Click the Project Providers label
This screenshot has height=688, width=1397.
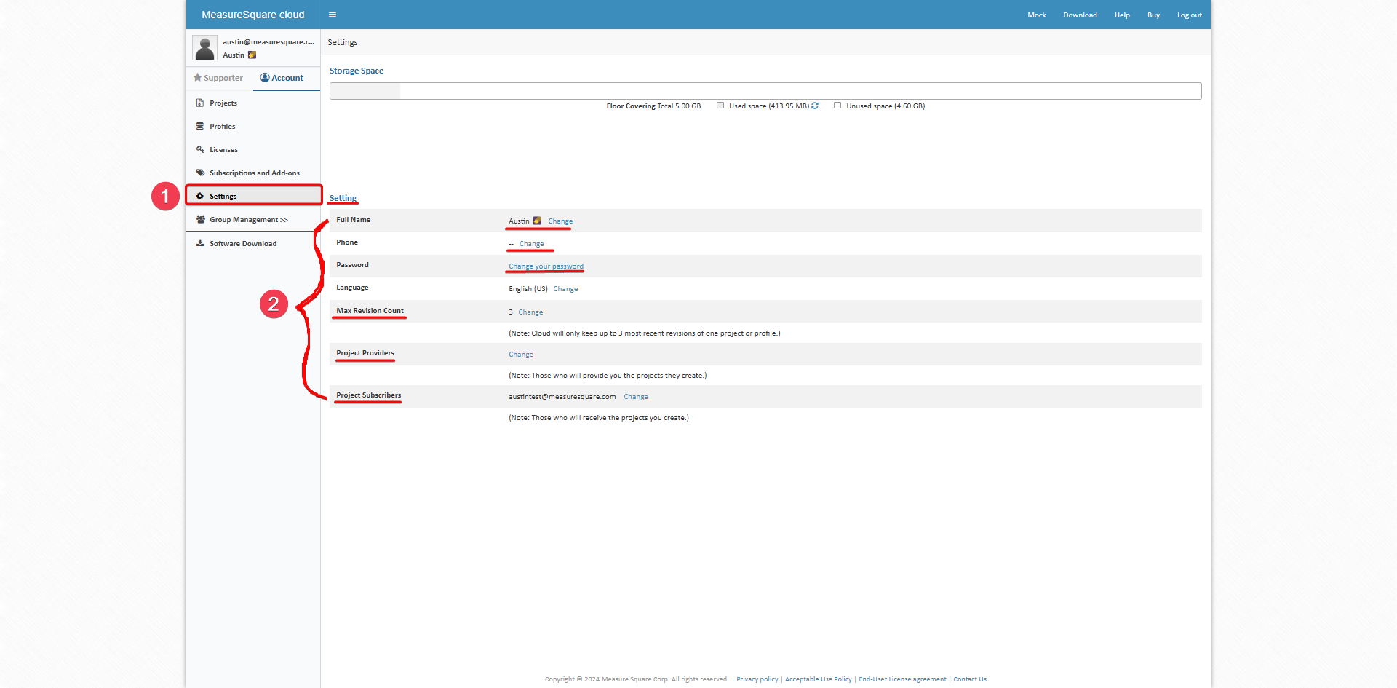point(365,353)
